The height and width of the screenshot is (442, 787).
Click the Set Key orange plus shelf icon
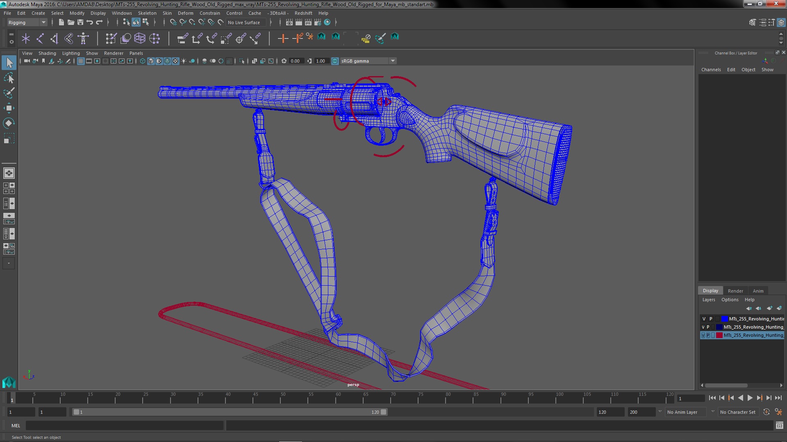click(x=283, y=38)
